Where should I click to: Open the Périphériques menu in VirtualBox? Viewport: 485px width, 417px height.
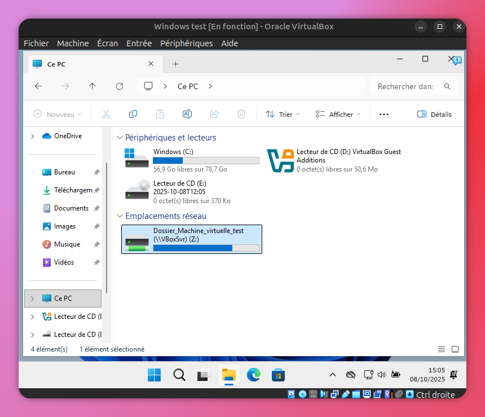coord(186,43)
